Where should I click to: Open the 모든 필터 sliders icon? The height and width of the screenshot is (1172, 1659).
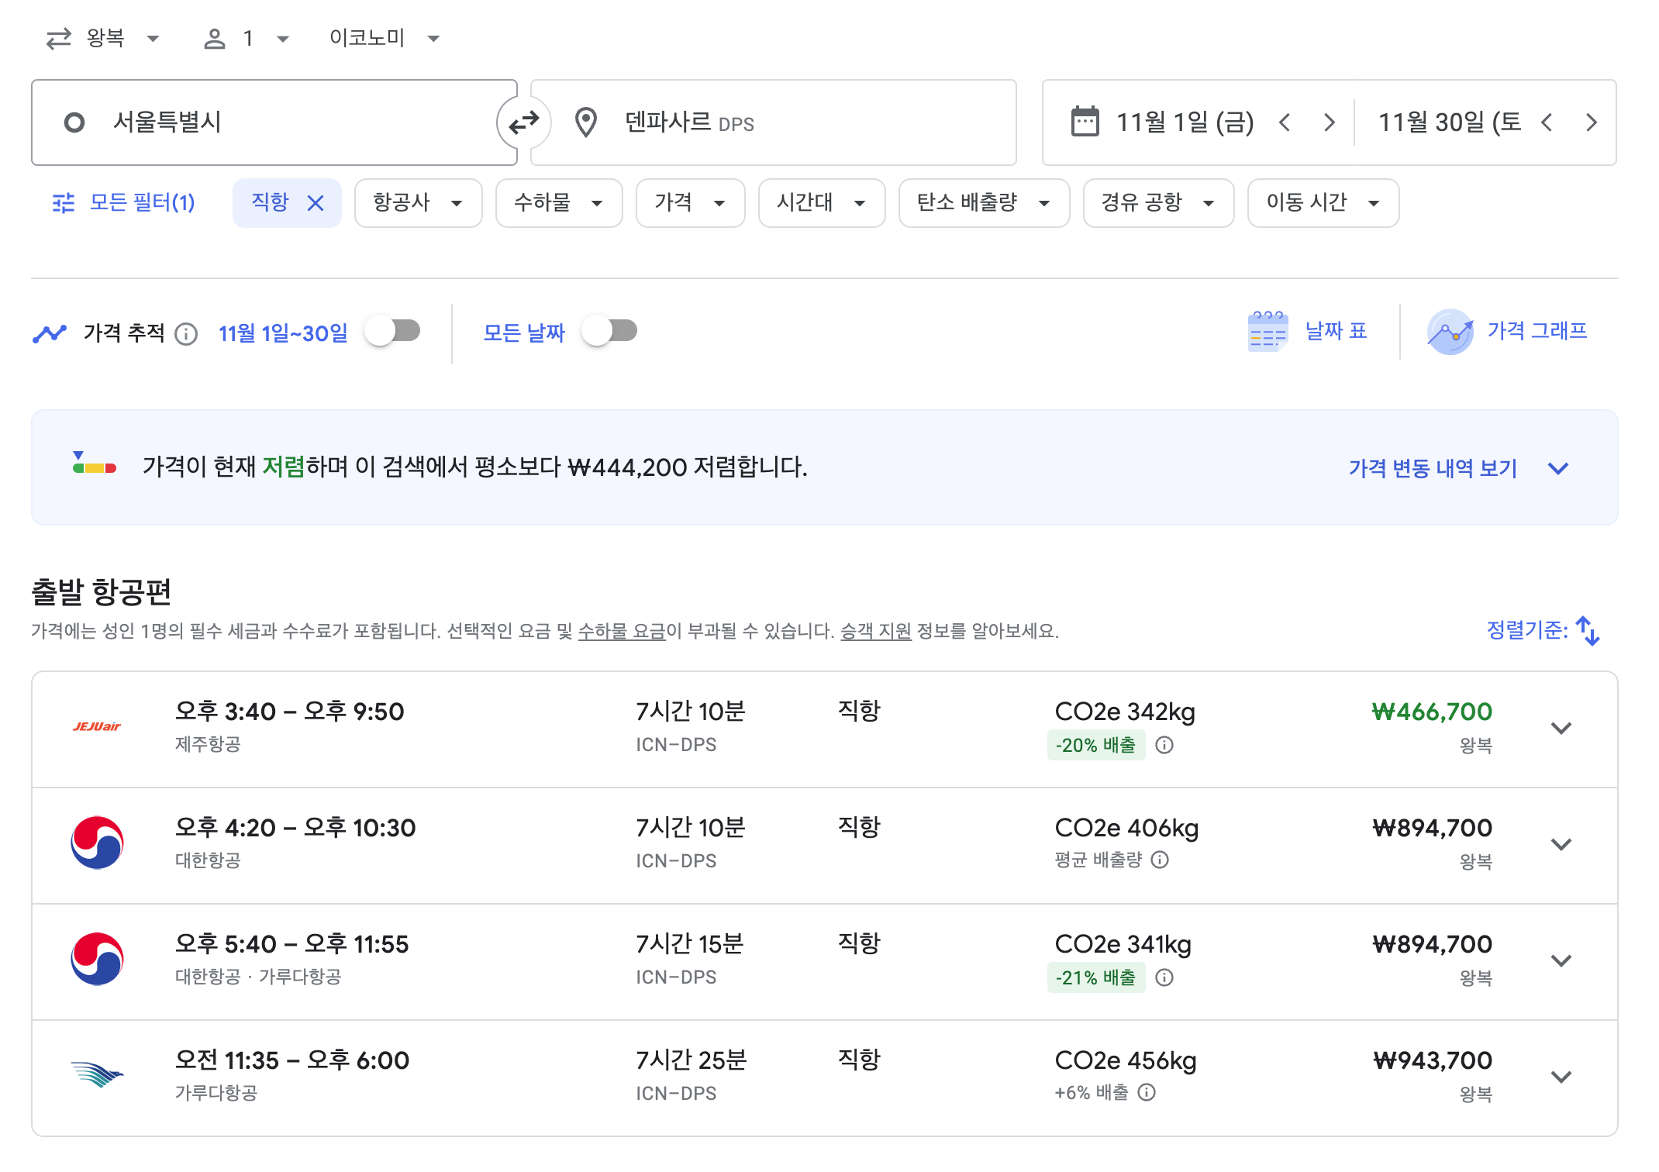pos(64,203)
